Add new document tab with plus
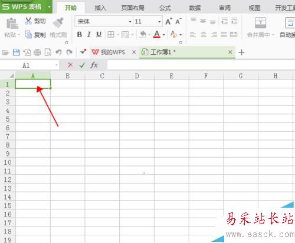This screenshot has width=295, height=243. [241, 52]
